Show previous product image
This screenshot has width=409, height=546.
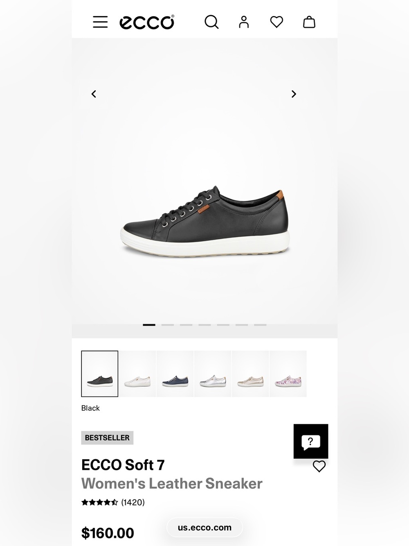pos(94,94)
